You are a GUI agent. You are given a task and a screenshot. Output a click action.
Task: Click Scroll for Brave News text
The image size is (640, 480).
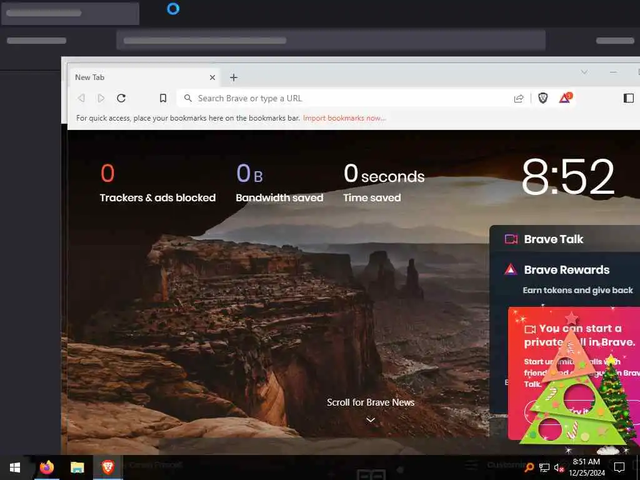(371, 402)
